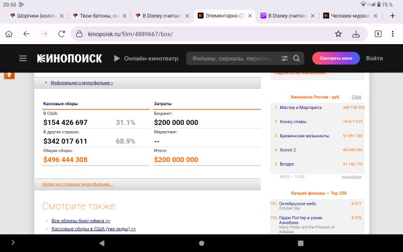Tap the Android home circle button
Viewport: 403px width, 252px height.
(x=201, y=243)
